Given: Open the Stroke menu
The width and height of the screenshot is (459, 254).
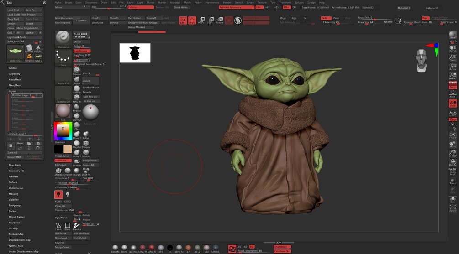Looking at the screenshot, I should click(250, 2).
